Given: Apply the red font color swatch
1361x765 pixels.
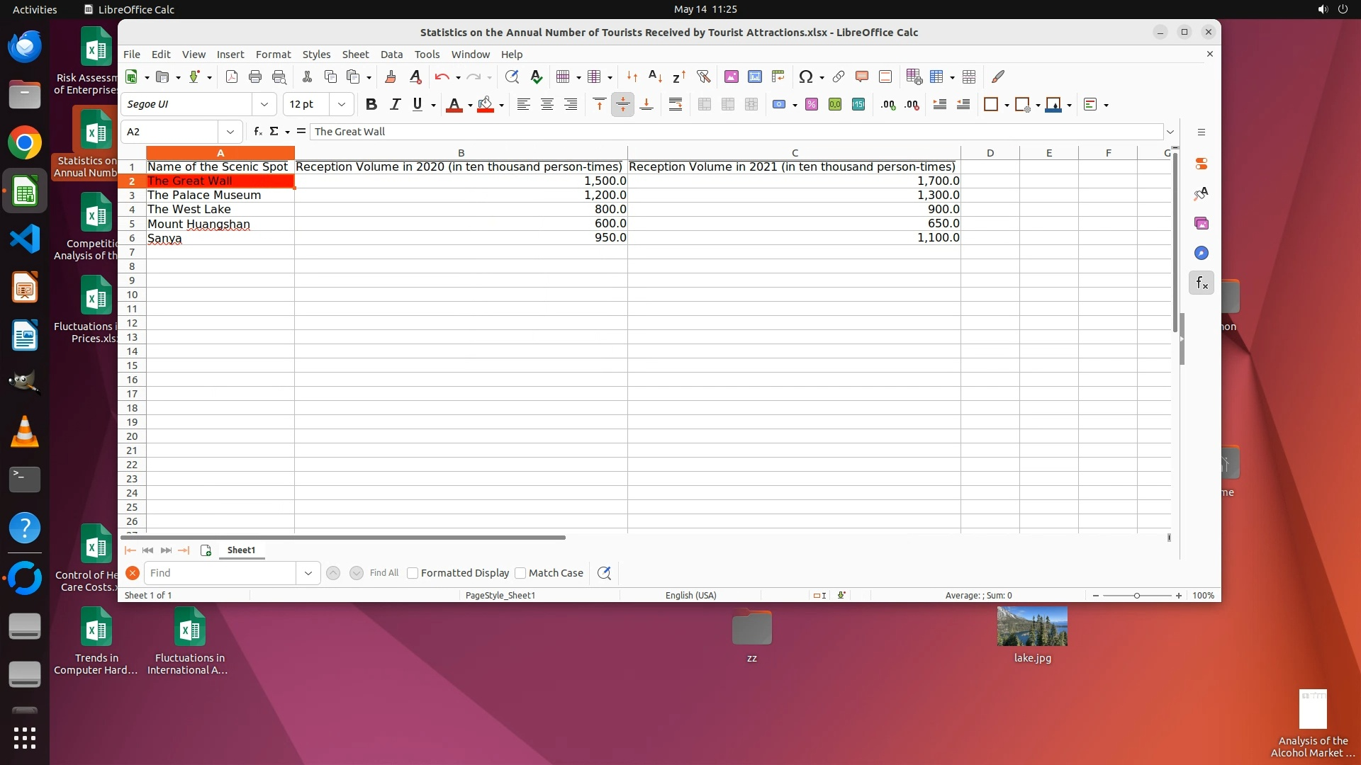Looking at the screenshot, I should pyautogui.click(x=454, y=105).
